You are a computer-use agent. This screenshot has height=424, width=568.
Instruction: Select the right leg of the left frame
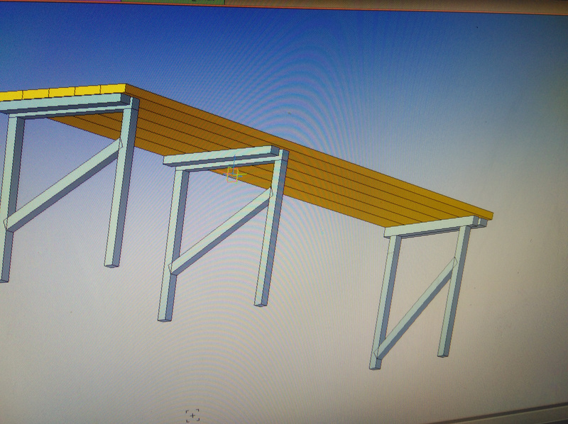(121, 183)
